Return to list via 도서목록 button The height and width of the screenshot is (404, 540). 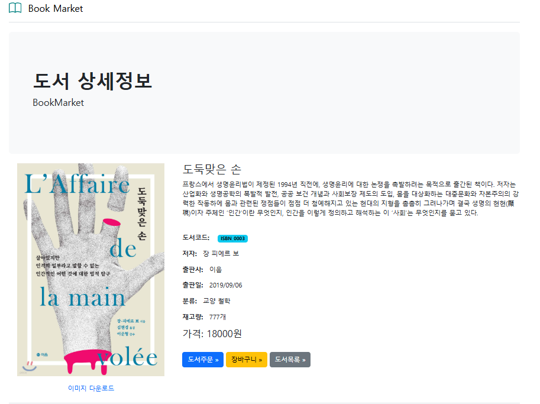pyautogui.click(x=290, y=360)
